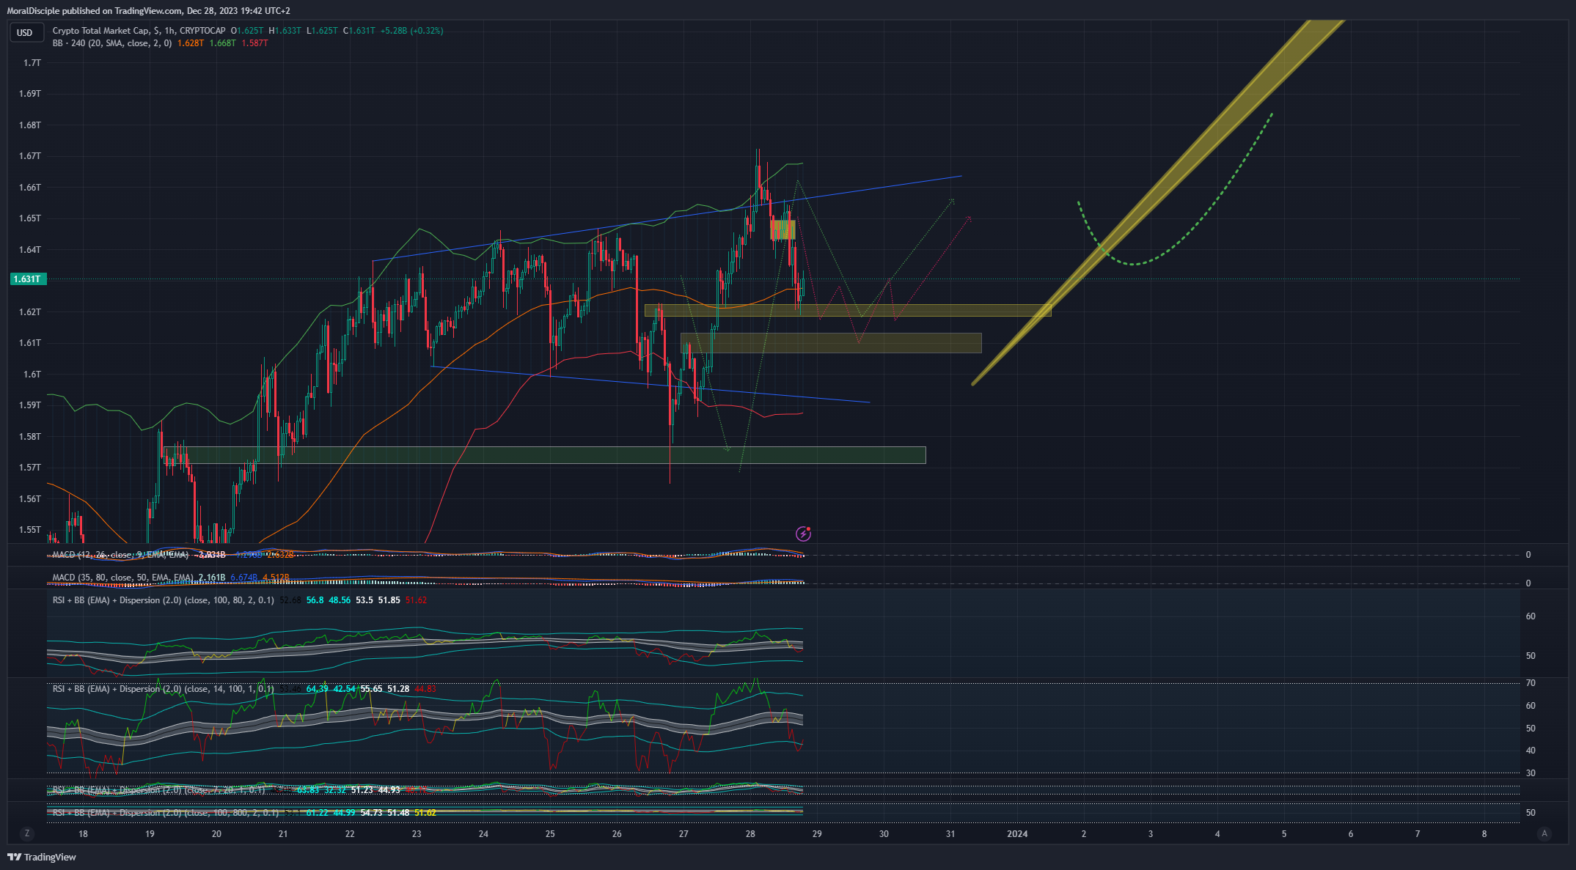Open the TradingView logo link
This screenshot has width=1576, height=870.
click(42, 857)
